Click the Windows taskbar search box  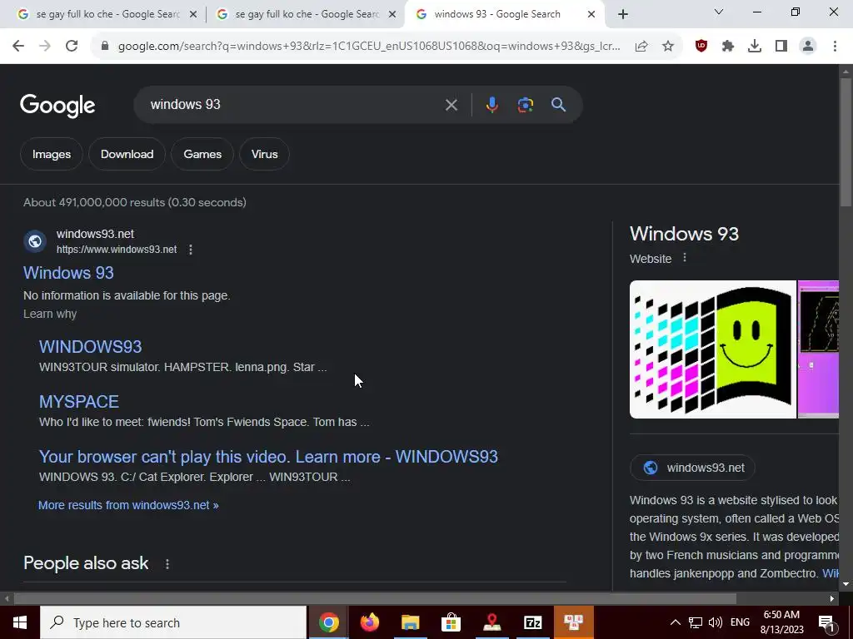pyautogui.click(x=173, y=622)
